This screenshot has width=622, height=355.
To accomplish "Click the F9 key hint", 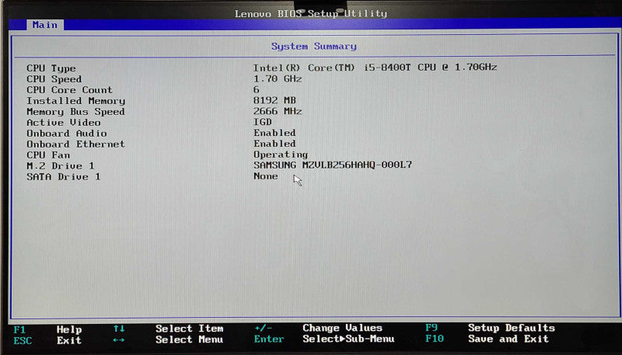I will [x=432, y=328].
